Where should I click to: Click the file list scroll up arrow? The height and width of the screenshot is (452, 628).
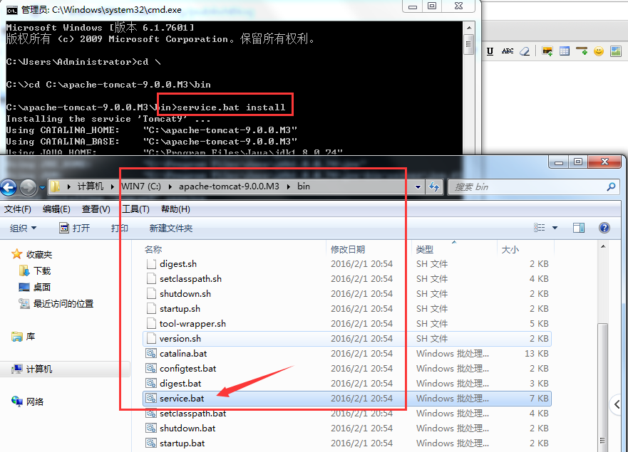603,246
